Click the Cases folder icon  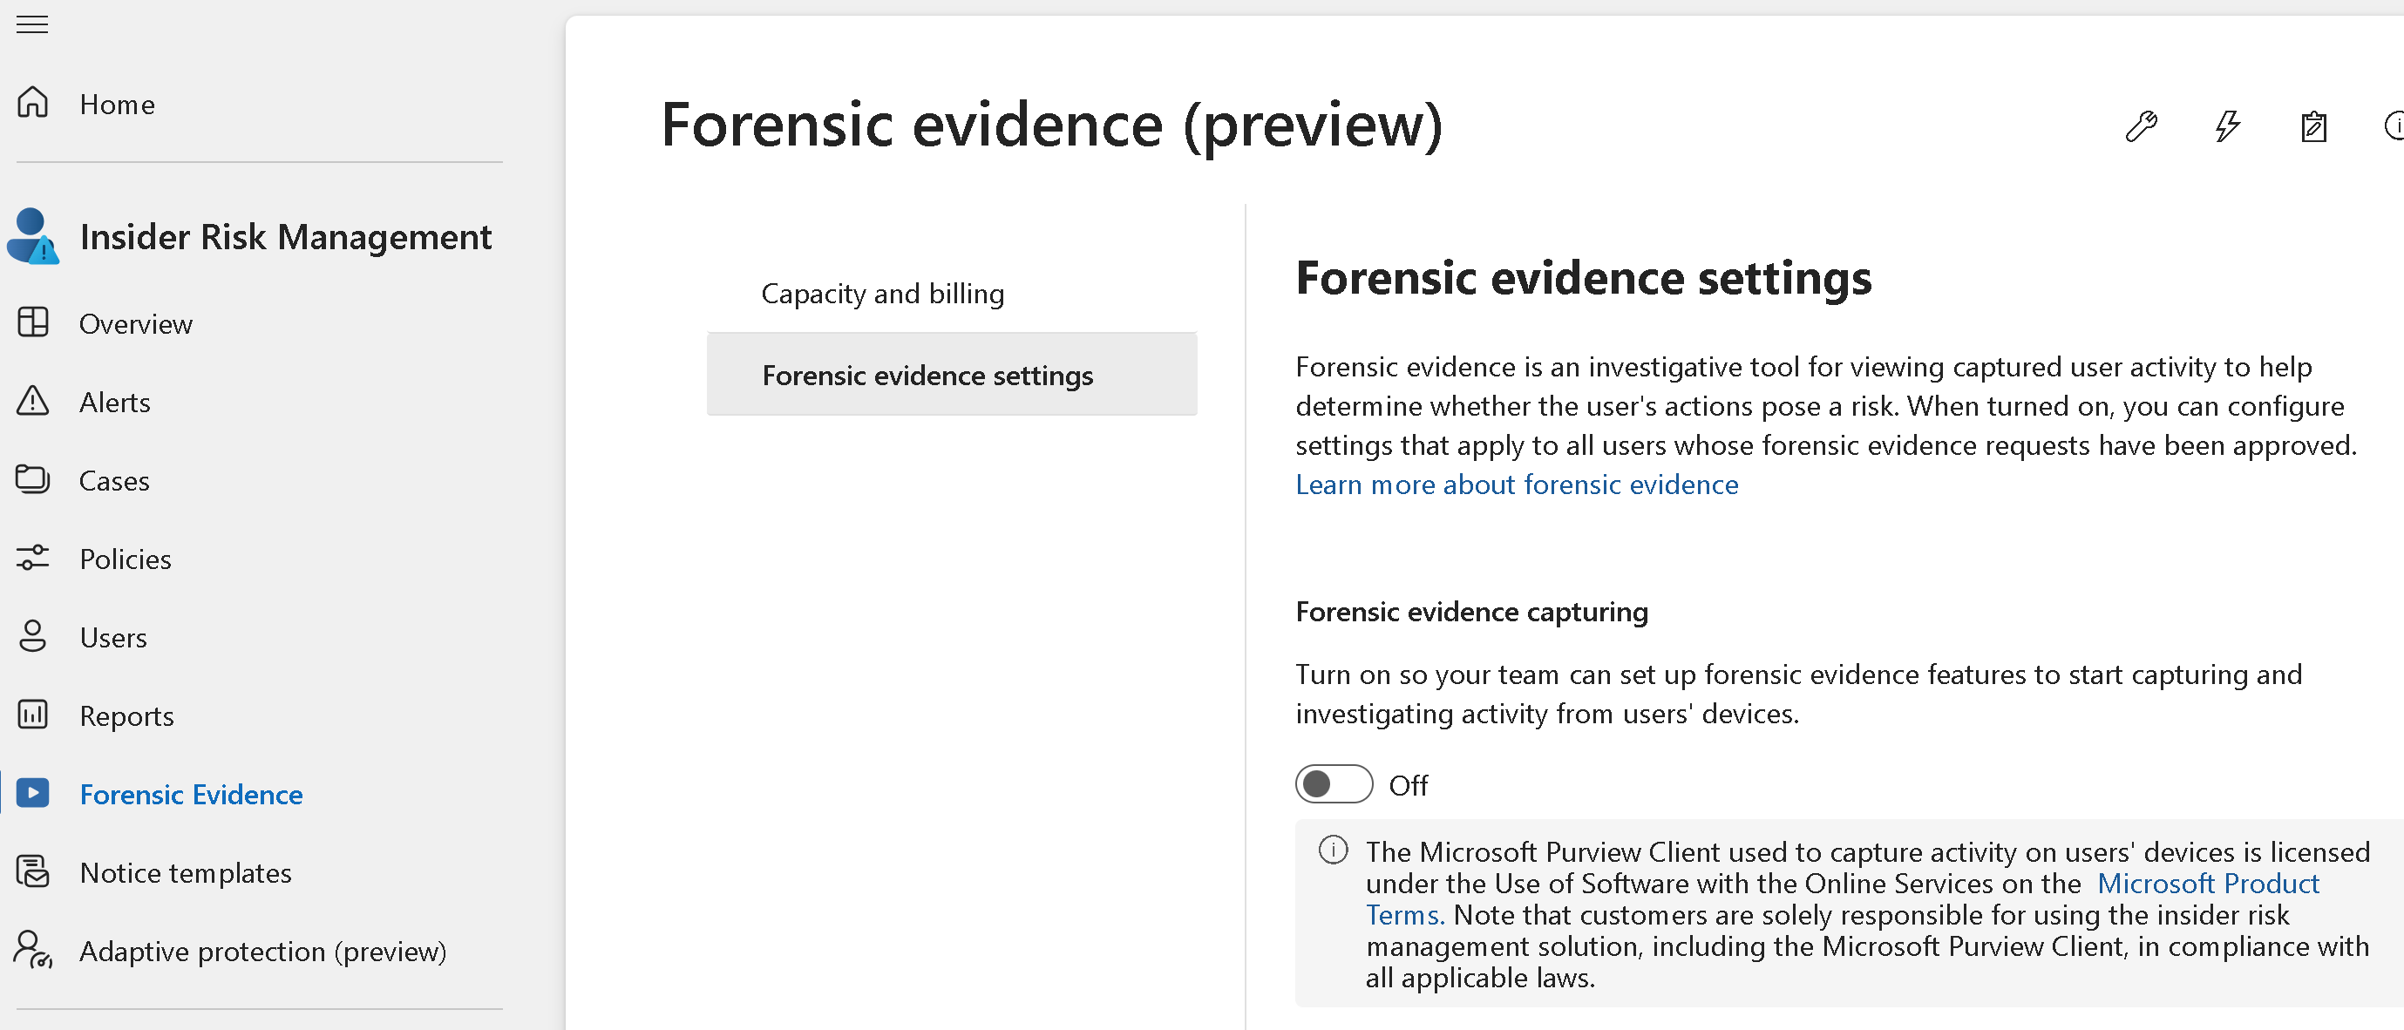32,478
